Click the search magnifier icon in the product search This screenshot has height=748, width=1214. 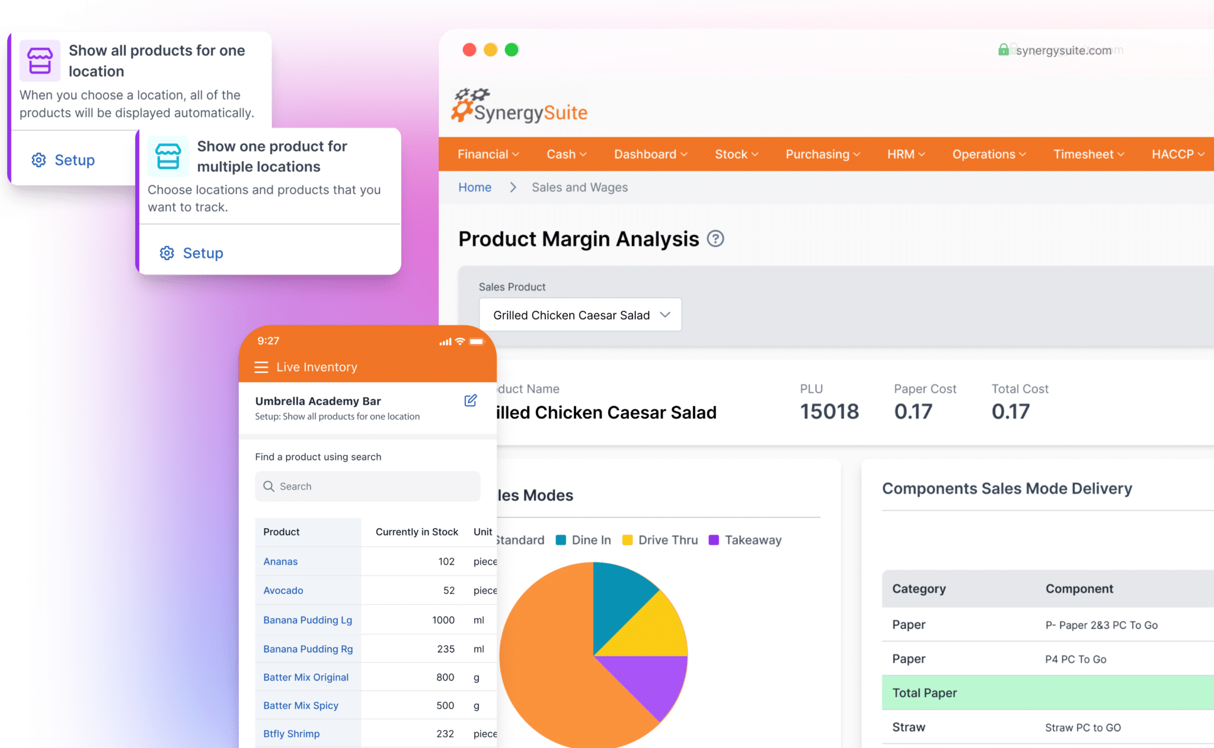[270, 486]
